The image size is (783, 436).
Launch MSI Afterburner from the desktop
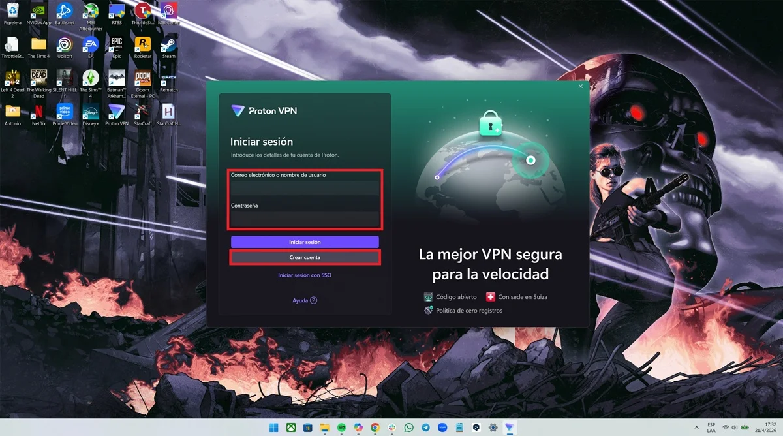click(x=90, y=12)
